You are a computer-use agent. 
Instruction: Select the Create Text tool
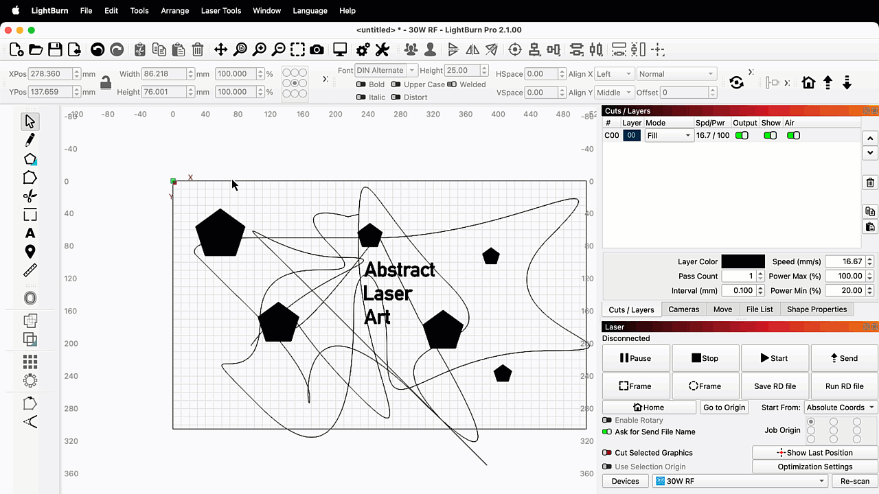(30, 233)
